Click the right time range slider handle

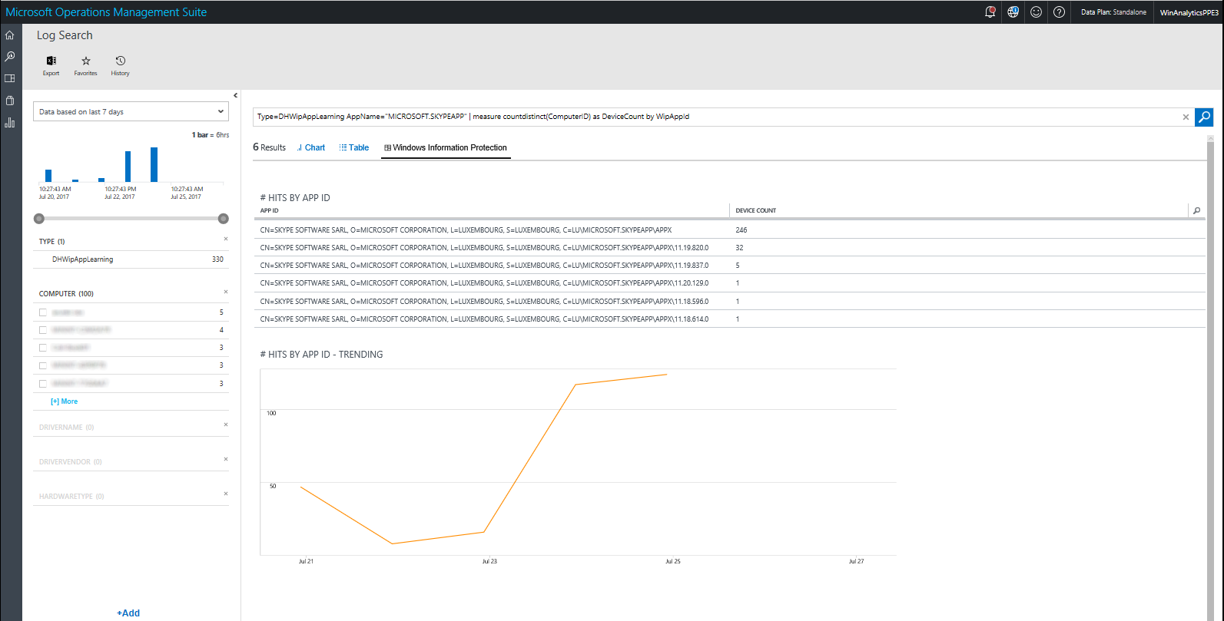point(224,219)
